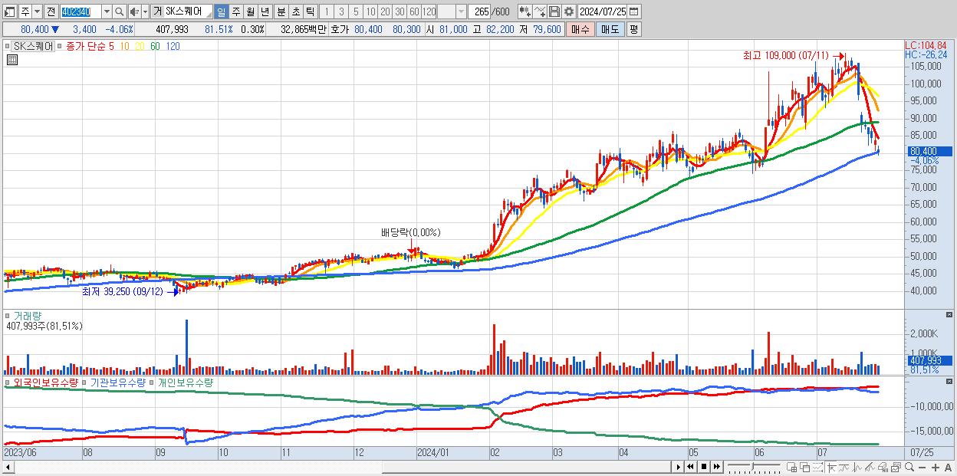Select interval button 10

click(370, 12)
